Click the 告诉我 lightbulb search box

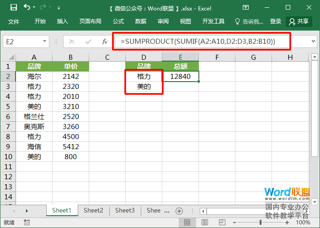tap(249, 21)
